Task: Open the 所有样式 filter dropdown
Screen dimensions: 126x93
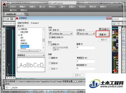Action: click(x=31, y=55)
